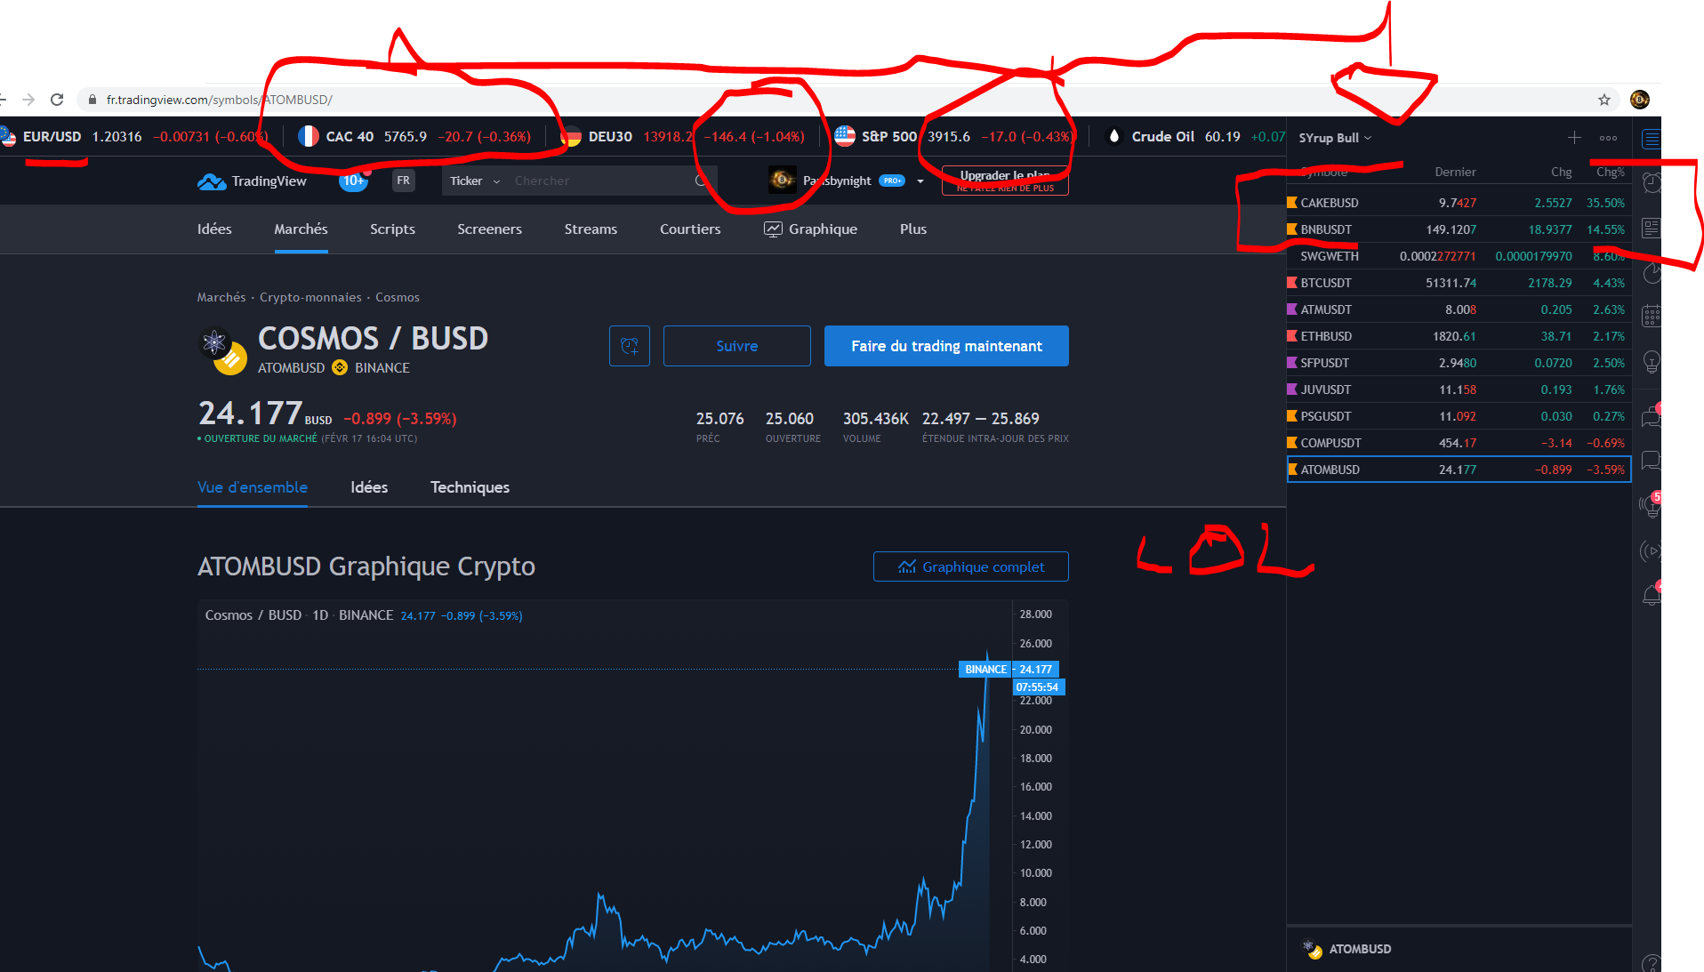Switch to Vue d'ensemble tab
Viewport: 1704px width, 972px height.
(253, 487)
